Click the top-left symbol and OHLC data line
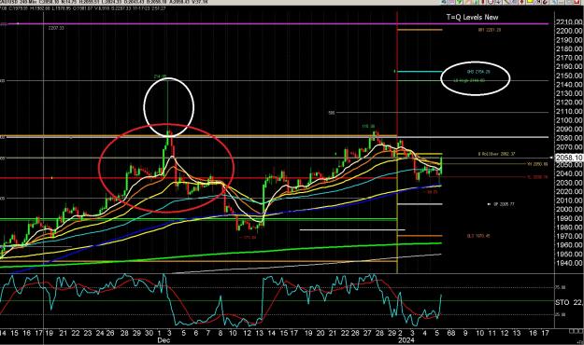 pos(105,2)
